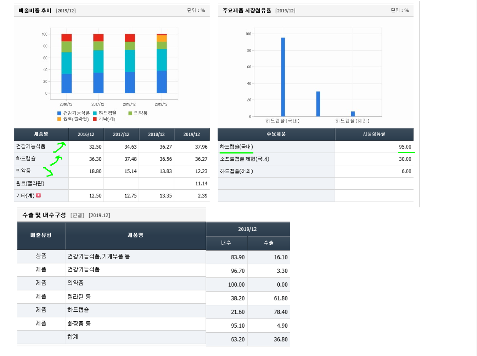Click the 매출유형 column header
477x356 pixels.
pos(41,235)
